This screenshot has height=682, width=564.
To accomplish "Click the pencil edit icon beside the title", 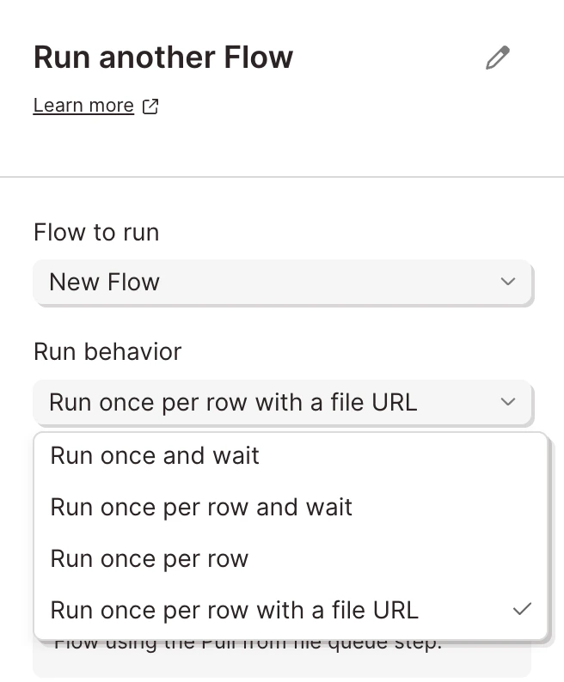I will point(497,58).
